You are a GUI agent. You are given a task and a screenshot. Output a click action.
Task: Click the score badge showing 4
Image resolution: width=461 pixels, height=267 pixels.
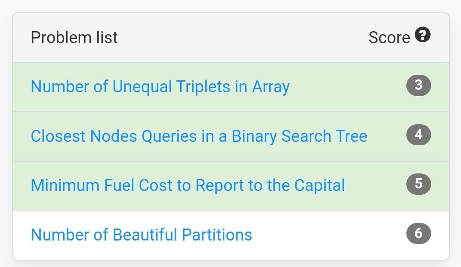coord(419,135)
